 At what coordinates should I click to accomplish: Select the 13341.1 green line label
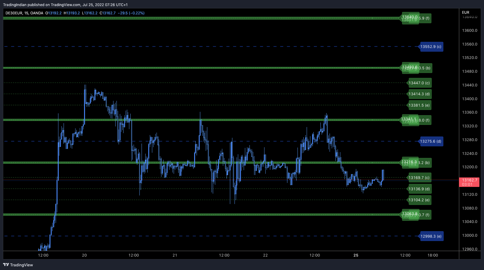pyautogui.click(x=409, y=119)
